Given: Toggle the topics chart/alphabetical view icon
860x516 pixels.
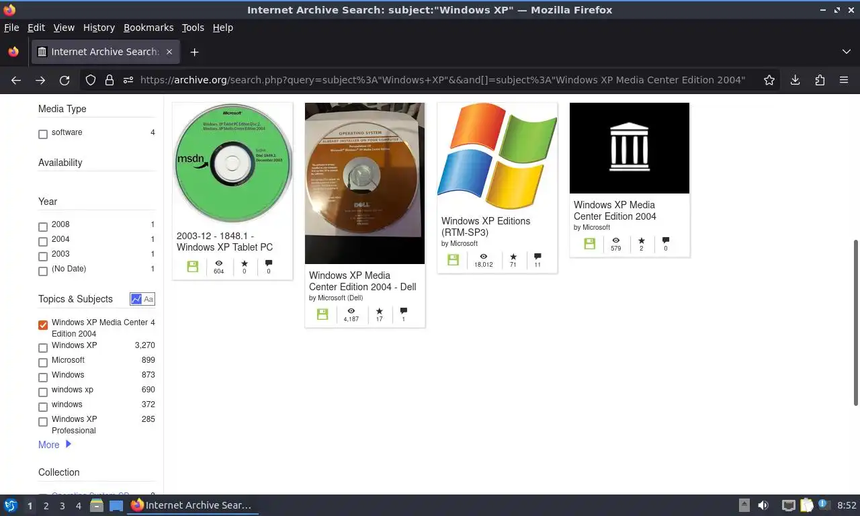Looking at the screenshot, I should point(142,299).
